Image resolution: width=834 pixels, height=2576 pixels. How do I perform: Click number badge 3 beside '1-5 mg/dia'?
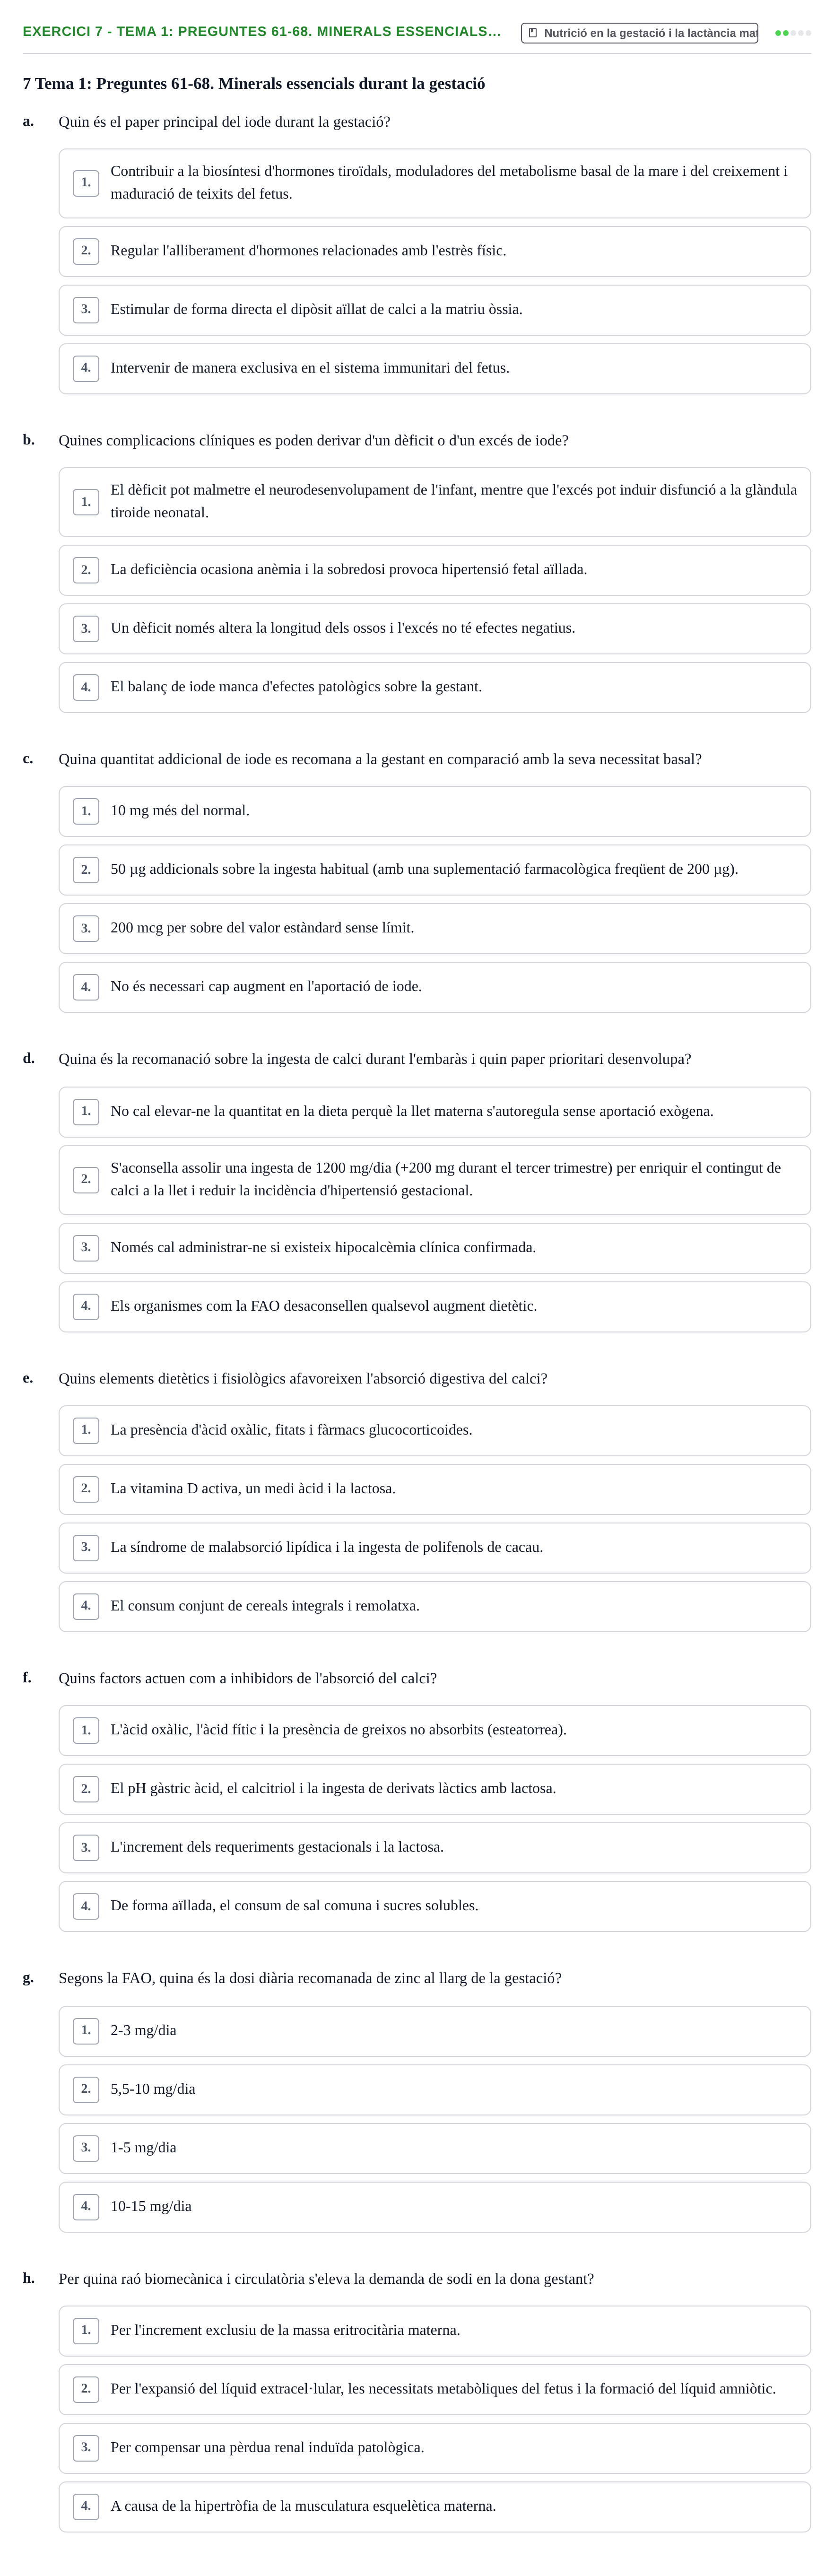(86, 2148)
